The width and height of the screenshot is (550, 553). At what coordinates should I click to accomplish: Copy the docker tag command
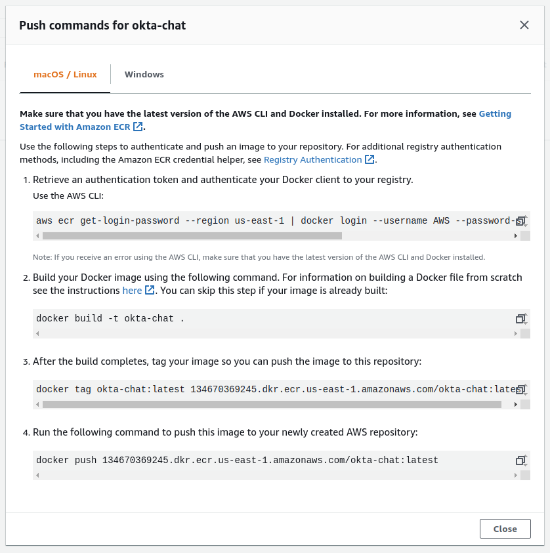(520, 390)
